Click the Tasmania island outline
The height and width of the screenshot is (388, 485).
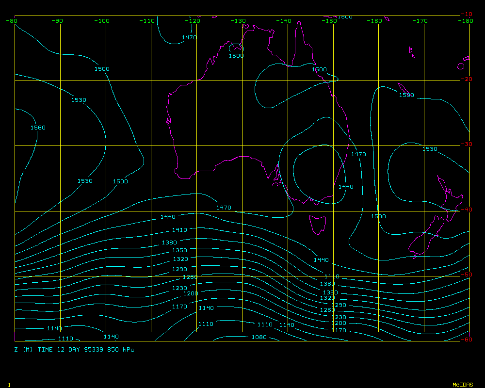pyautogui.click(x=318, y=225)
